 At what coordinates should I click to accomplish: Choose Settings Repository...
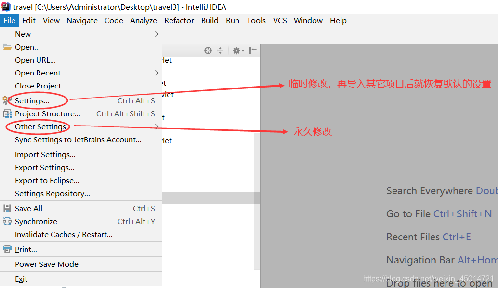(x=81, y=193)
